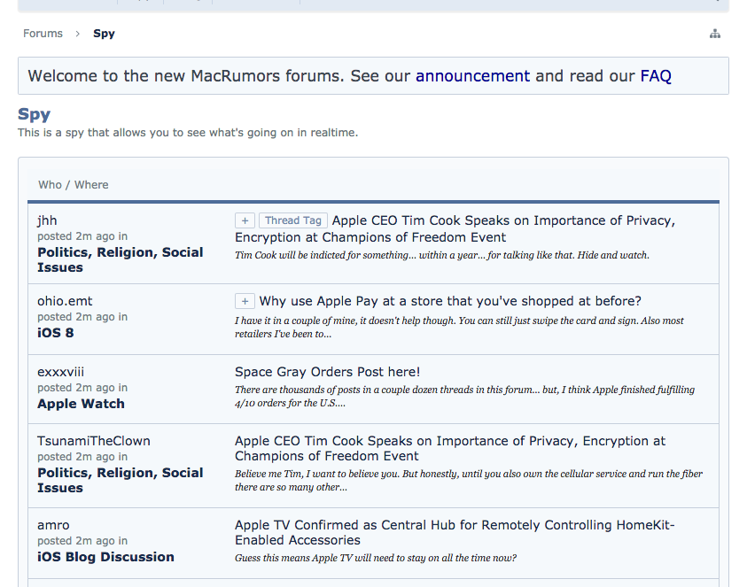
Task: Open jhh's Politics, Religion, Social Issues forum
Action: tap(120, 259)
